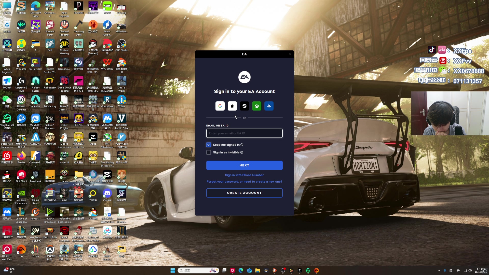Select OBSBOT WebCam desktop icon
The width and height of the screenshot is (489, 275).
(7, 253)
